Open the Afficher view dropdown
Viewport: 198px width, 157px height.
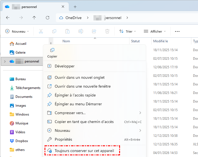155,32
